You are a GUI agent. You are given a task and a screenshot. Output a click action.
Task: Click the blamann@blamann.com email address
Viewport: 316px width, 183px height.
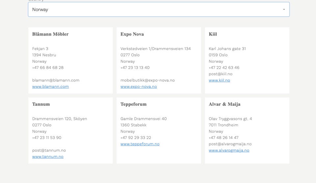[56, 80]
